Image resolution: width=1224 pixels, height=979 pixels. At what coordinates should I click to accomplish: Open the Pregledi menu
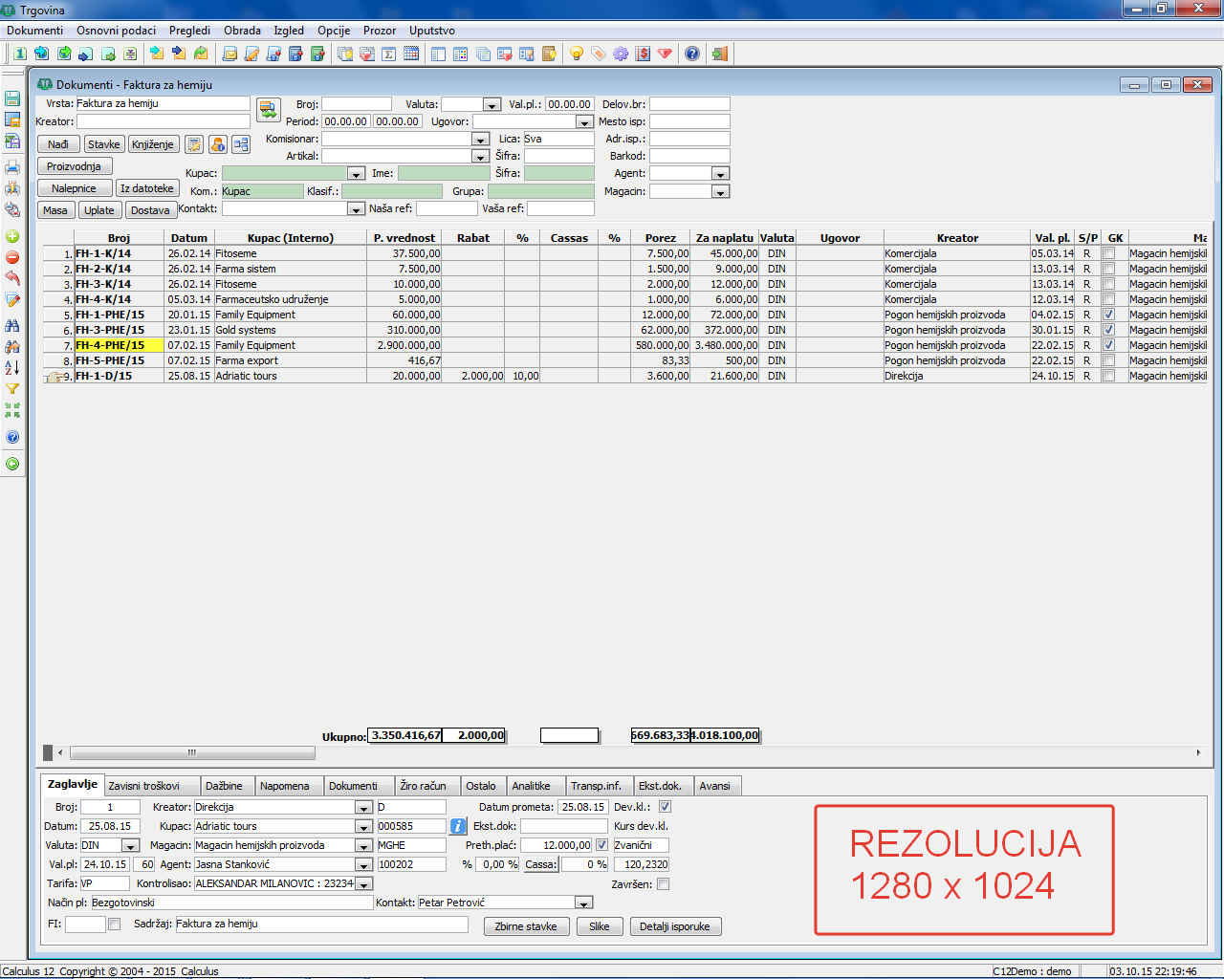(x=189, y=31)
